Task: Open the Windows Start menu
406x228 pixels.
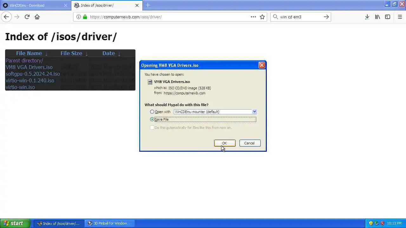Action: click(15, 223)
